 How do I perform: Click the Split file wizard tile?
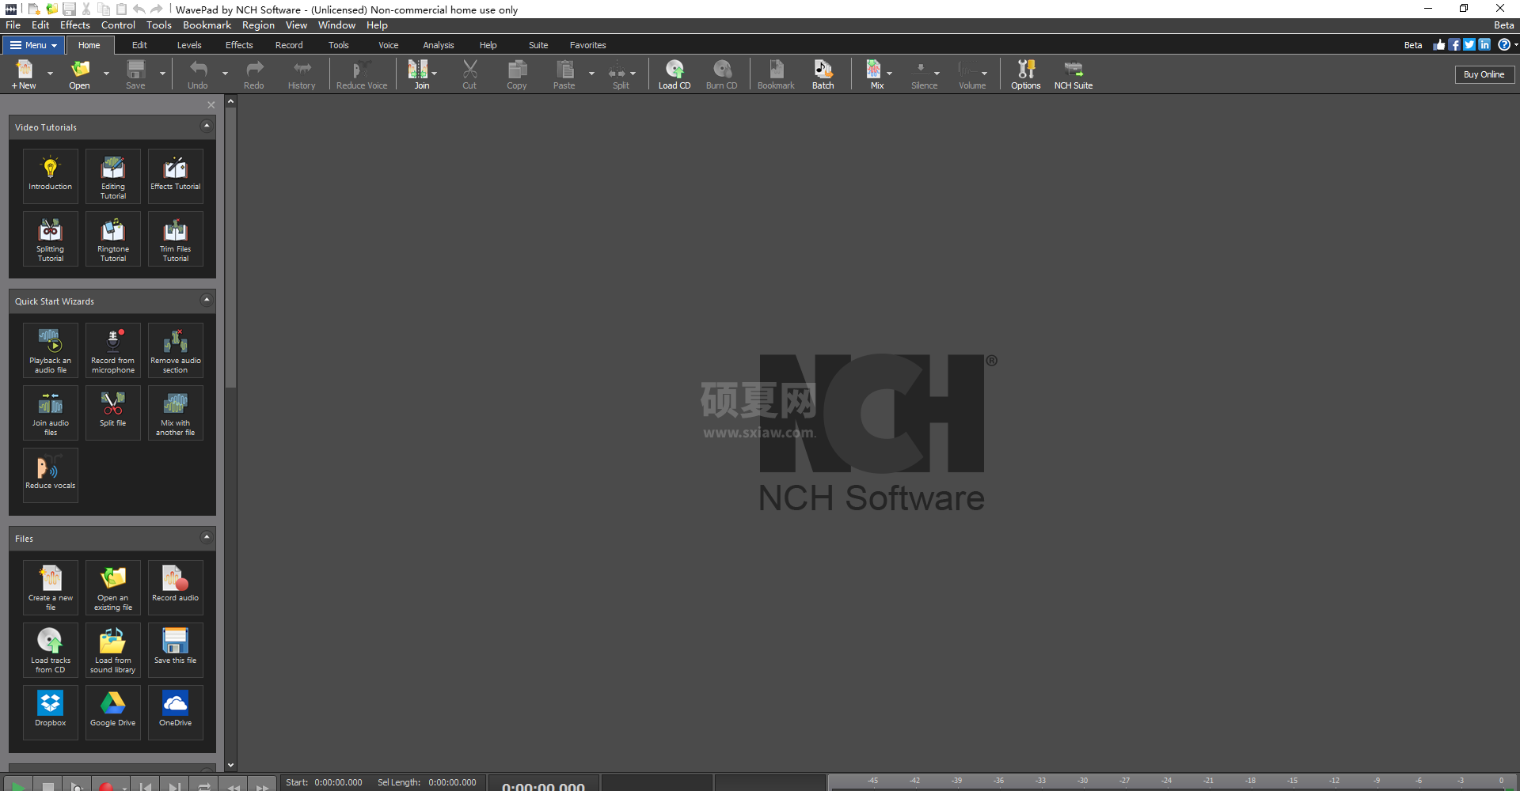[113, 412]
